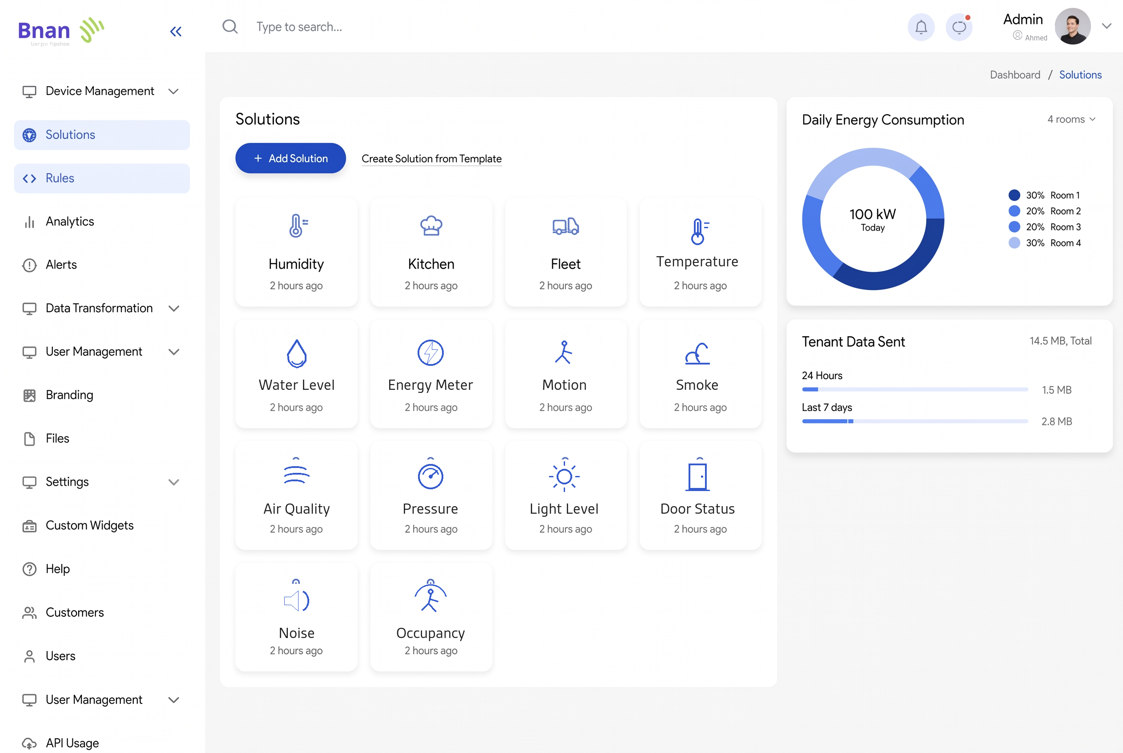Screen dimensions: 1123x753
Task: Click the Help question mark icon
Action: (x=29, y=569)
